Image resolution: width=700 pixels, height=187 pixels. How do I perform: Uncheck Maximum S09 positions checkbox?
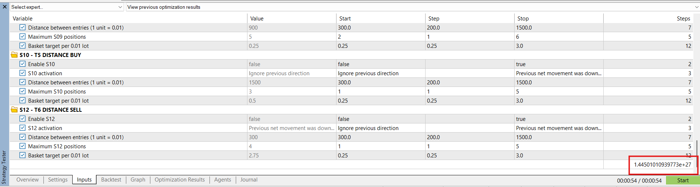[x=23, y=37]
